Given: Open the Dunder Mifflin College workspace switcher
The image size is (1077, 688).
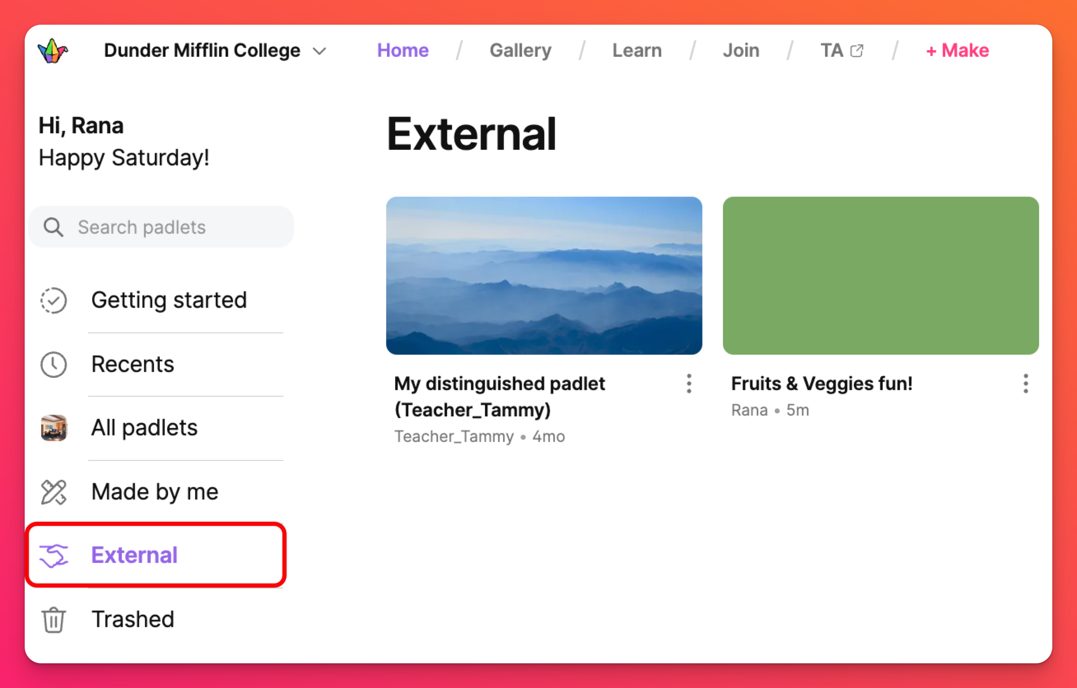Looking at the screenshot, I should pyautogui.click(x=214, y=51).
